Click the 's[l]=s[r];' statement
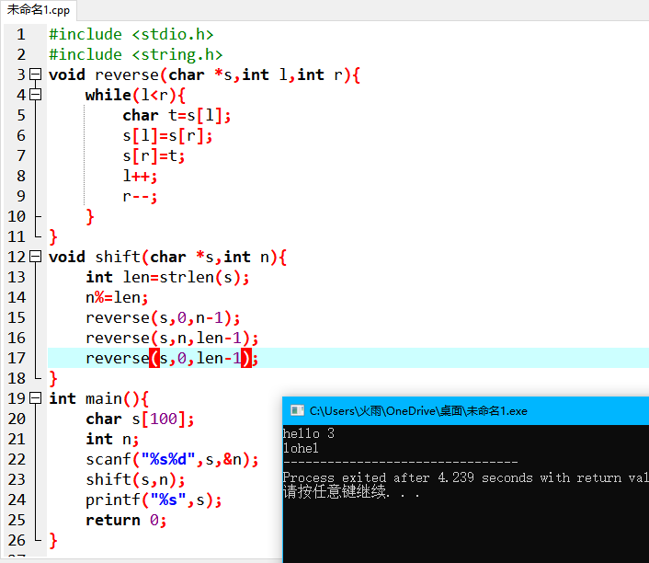 click(x=167, y=136)
